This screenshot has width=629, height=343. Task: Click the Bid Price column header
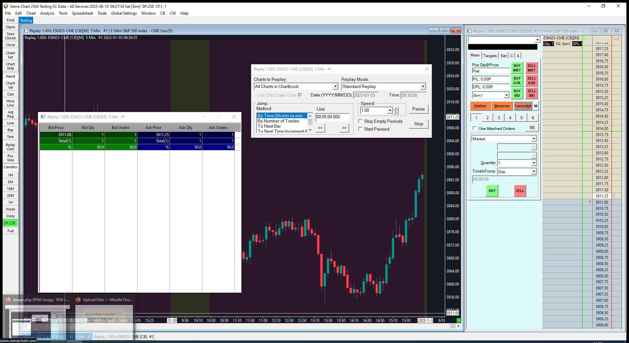coord(56,128)
